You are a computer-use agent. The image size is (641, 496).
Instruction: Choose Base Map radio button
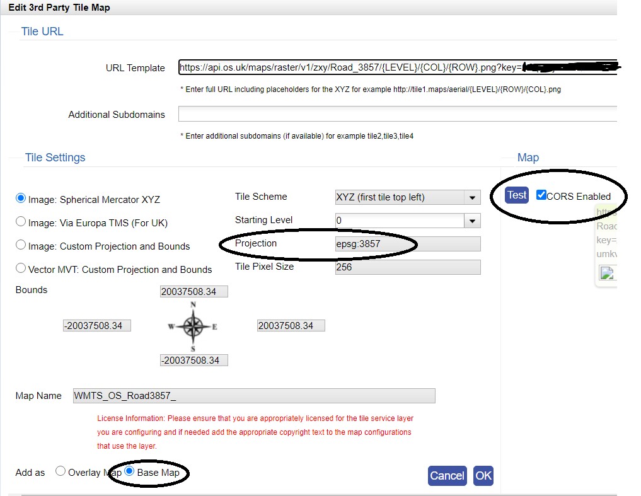pyautogui.click(x=130, y=471)
